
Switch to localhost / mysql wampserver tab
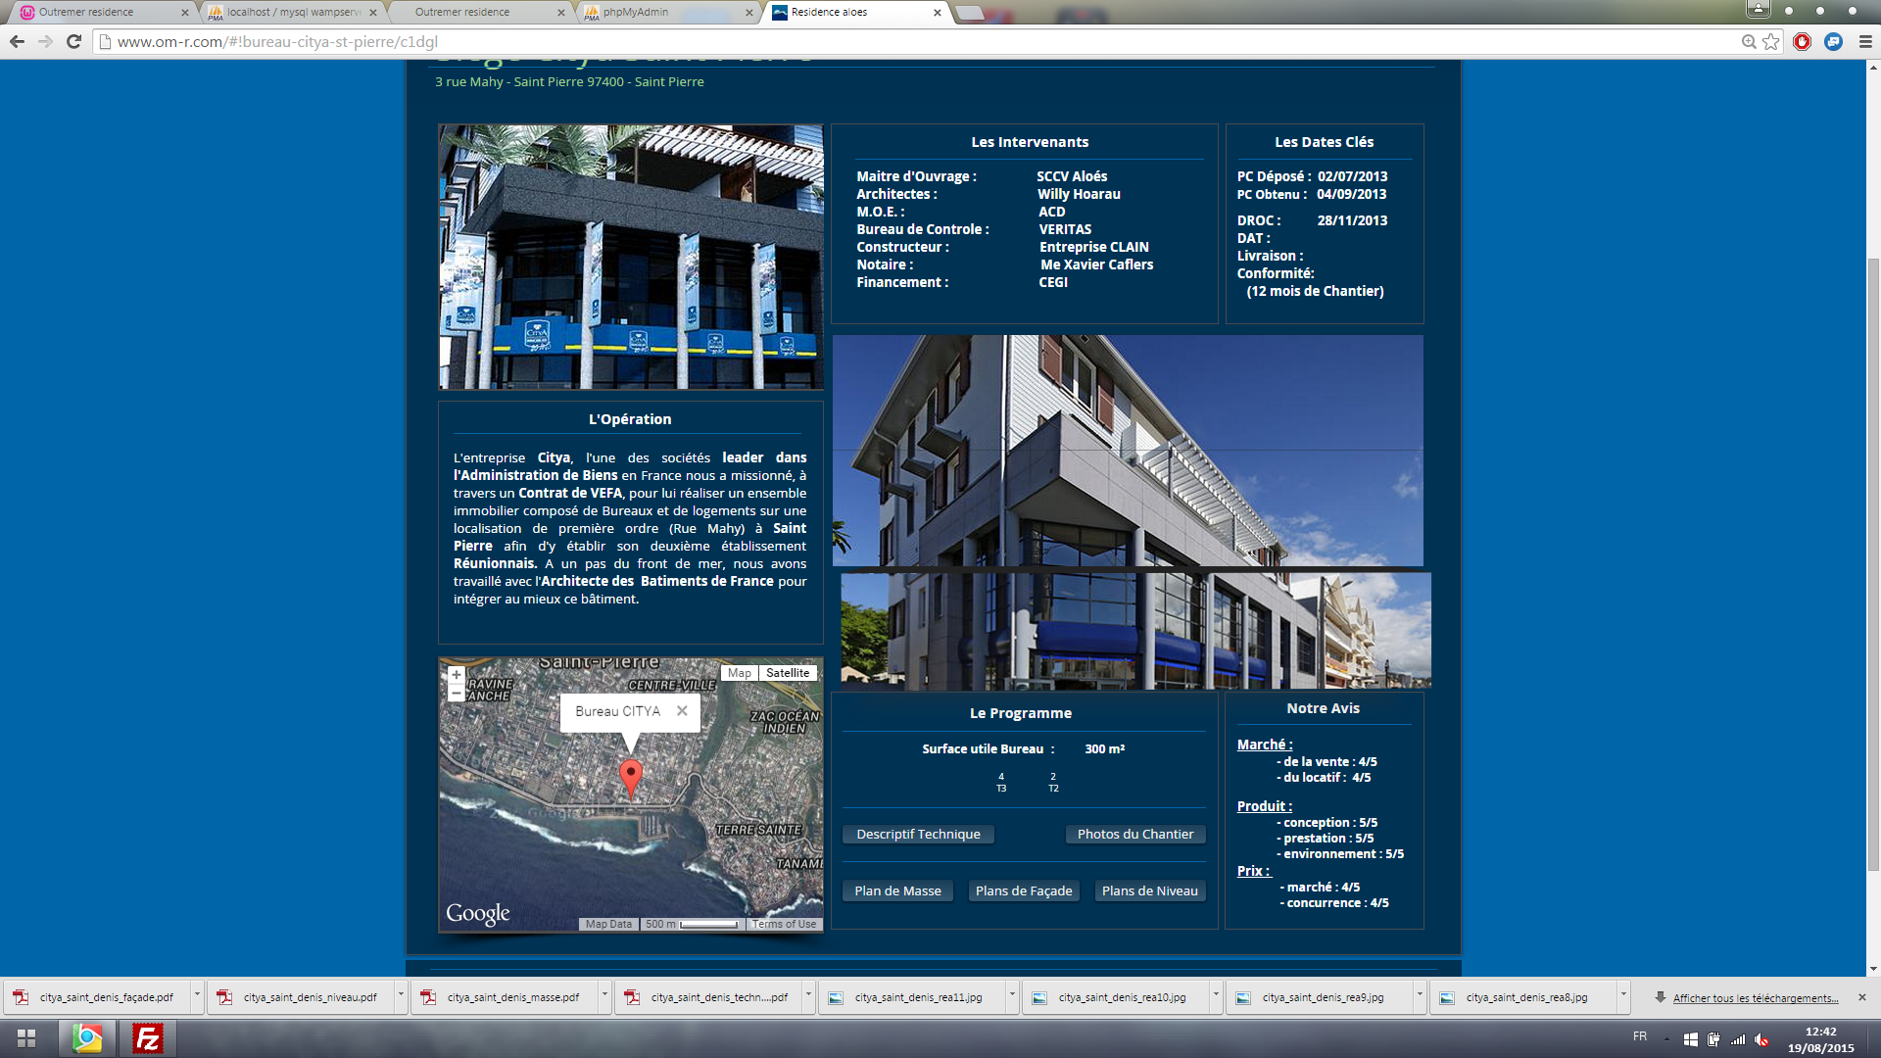(291, 13)
